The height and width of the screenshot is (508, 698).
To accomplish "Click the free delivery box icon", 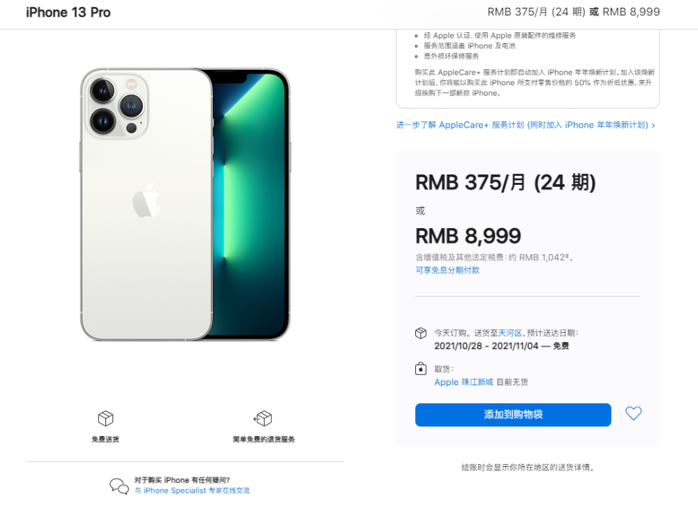I will pos(105,418).
